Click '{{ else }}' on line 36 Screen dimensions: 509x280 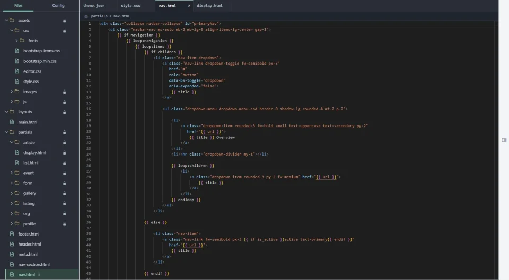(x=156, y=222)
